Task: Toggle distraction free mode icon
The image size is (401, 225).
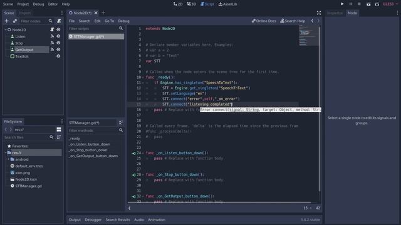Action: pos(319,12)
